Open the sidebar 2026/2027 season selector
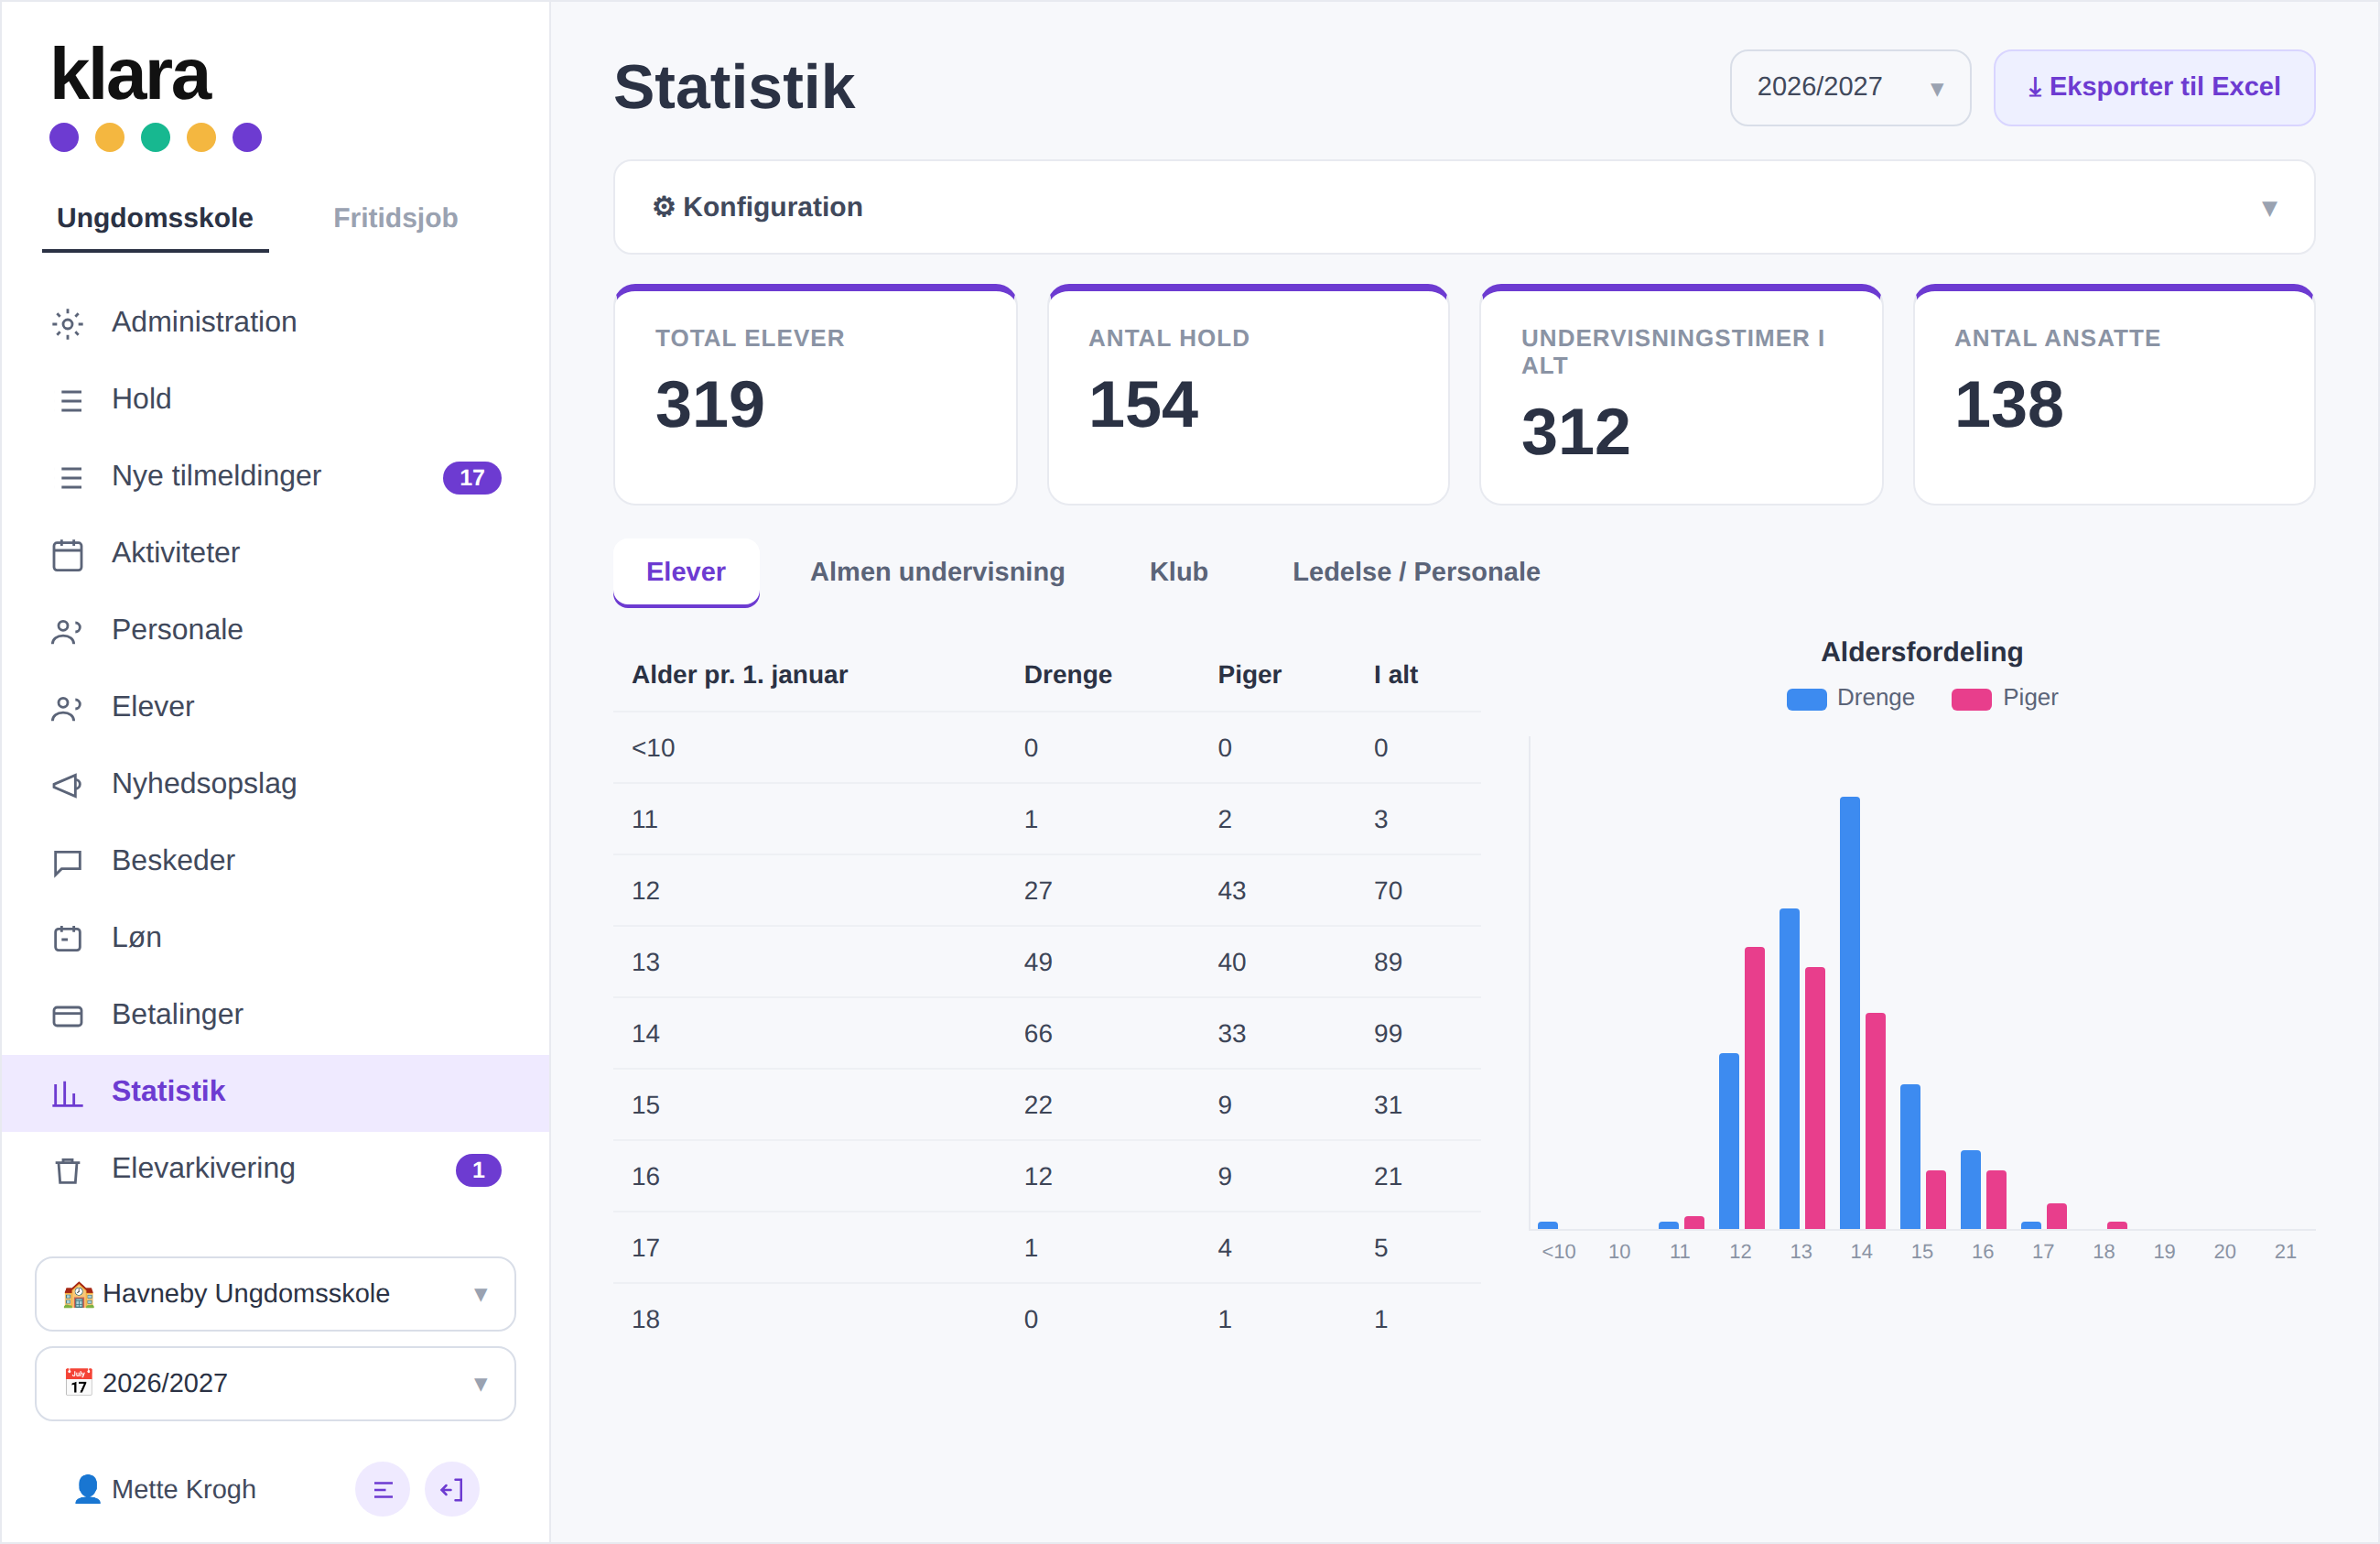Screen dimensions: 2380x1544 point(275,1383)
